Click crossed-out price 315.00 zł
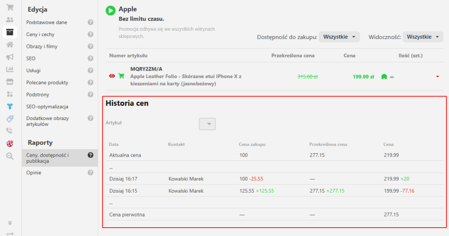Image resolution: width=449 pixels, height=236 pixels. coord(307,77)
